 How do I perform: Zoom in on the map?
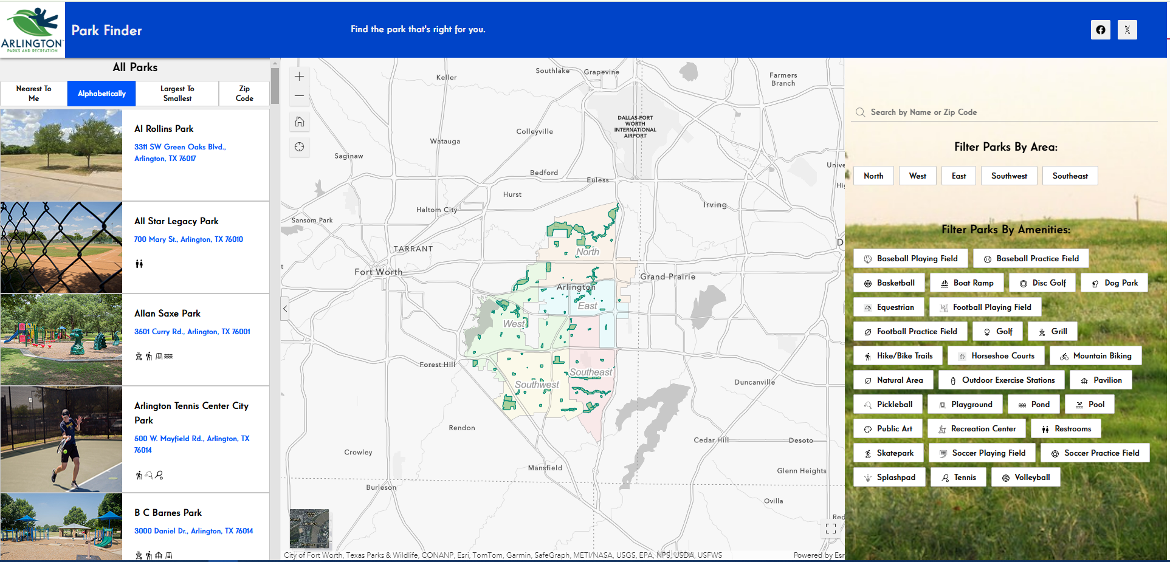[299, 76]
